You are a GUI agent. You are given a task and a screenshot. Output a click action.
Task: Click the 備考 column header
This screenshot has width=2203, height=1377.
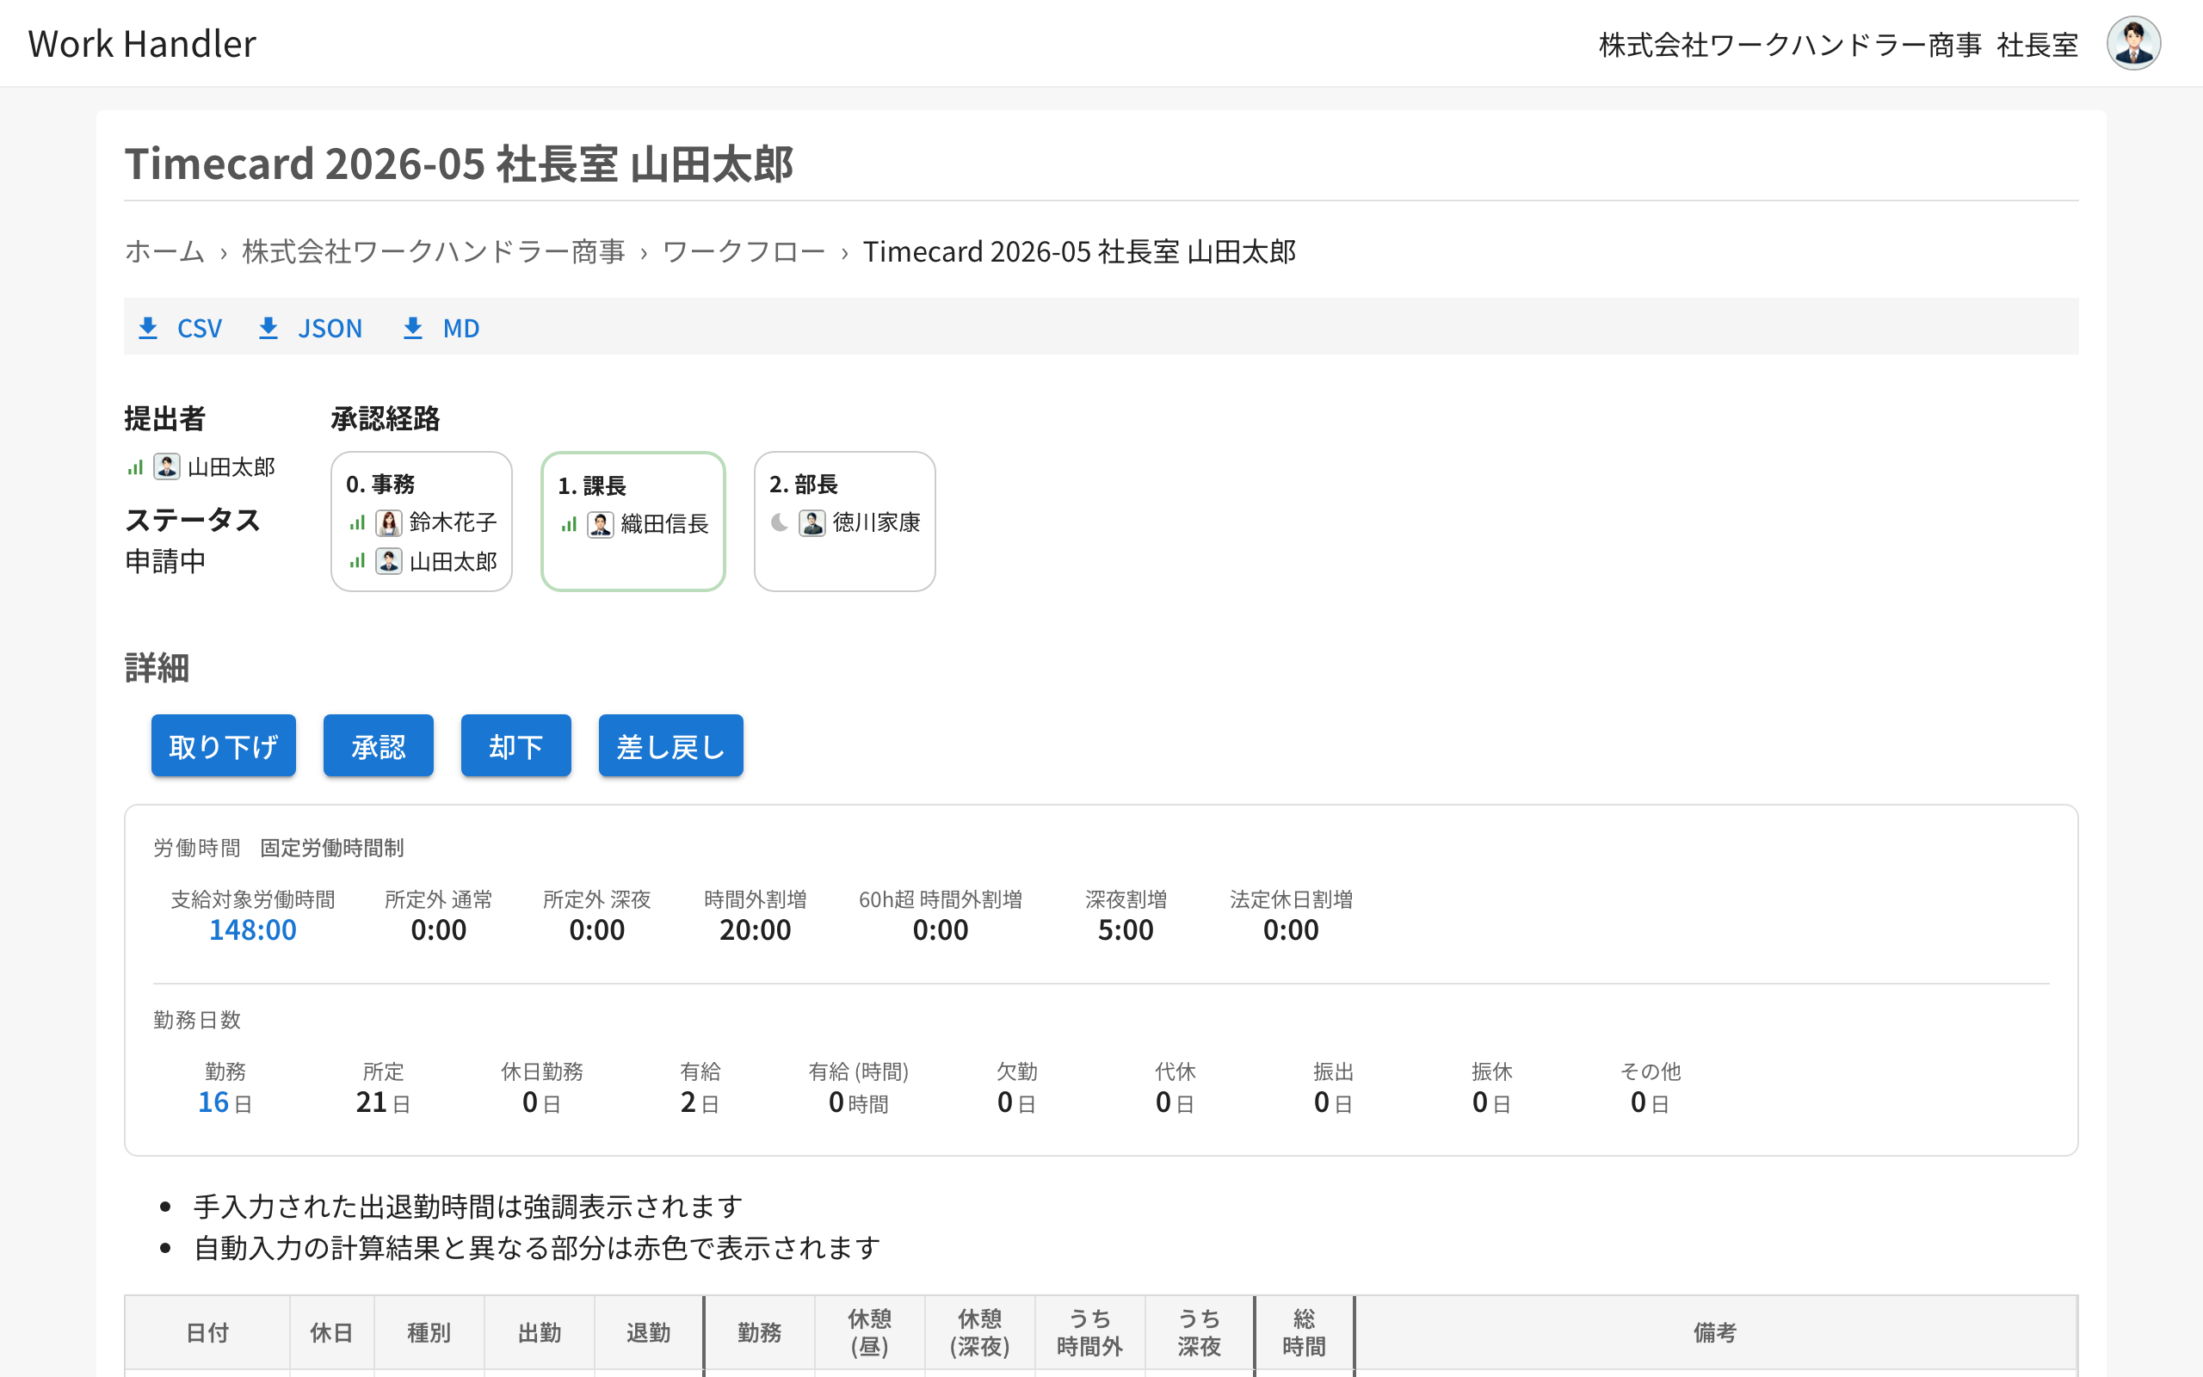click(1715, 1332)
